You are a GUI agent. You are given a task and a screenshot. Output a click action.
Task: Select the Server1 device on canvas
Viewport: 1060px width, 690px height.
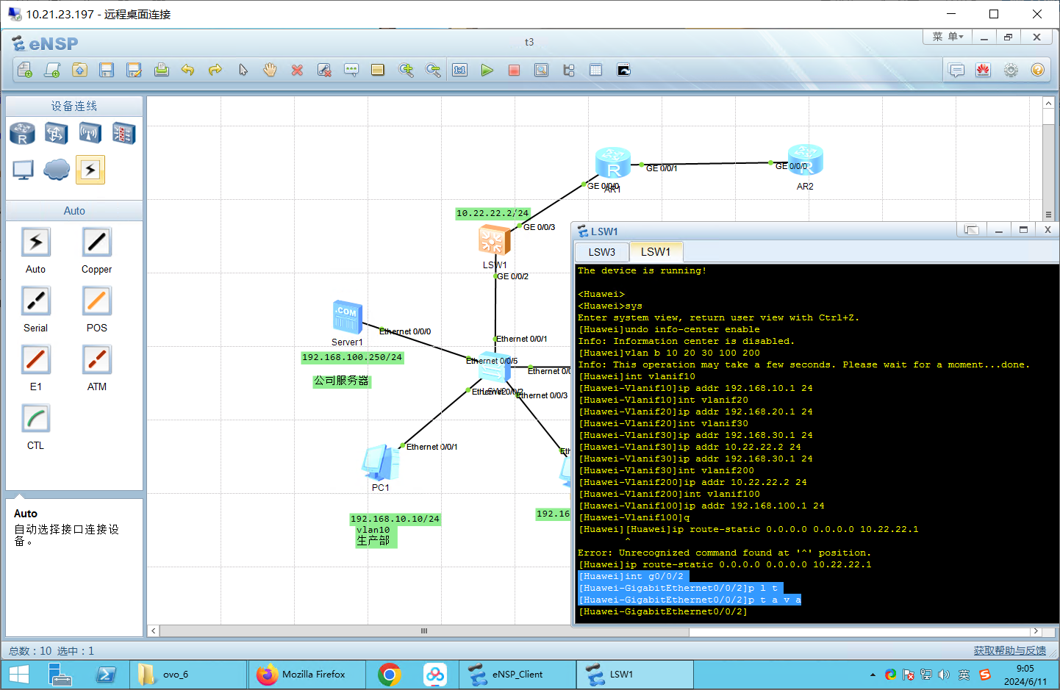(x=348, y=317)
